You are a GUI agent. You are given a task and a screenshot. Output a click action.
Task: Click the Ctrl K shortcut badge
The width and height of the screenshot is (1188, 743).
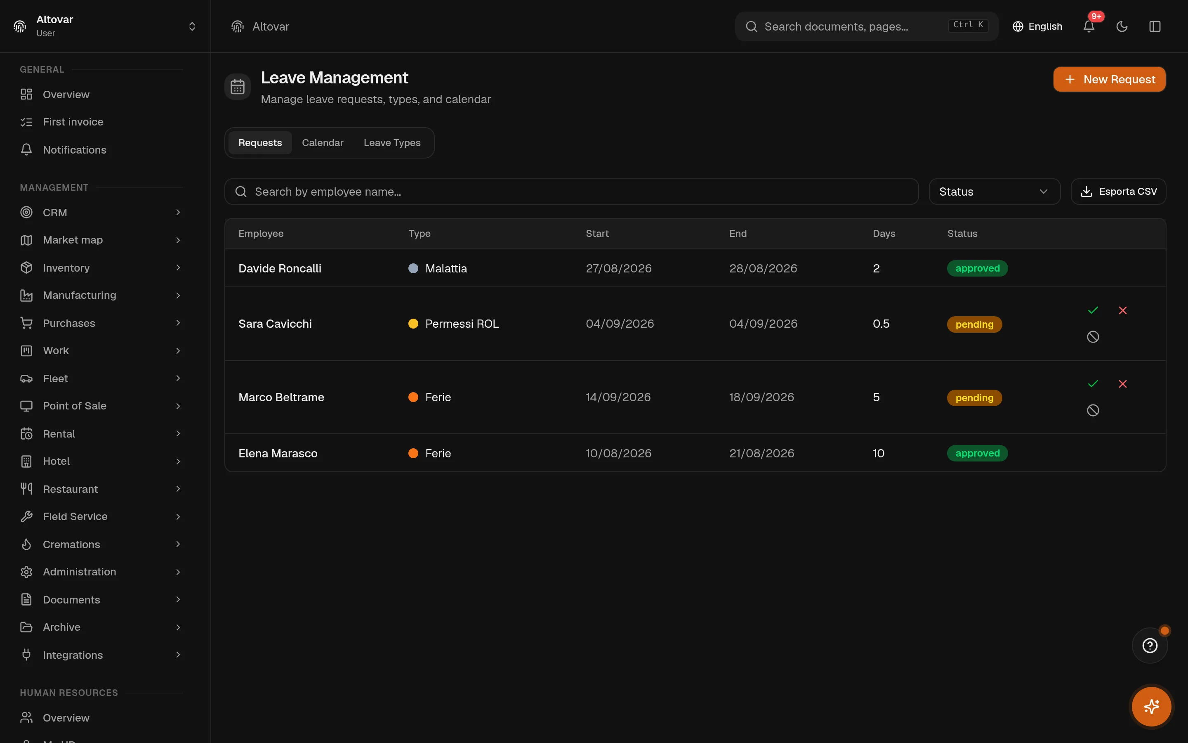pyautogui.click(x=968, y=25)
